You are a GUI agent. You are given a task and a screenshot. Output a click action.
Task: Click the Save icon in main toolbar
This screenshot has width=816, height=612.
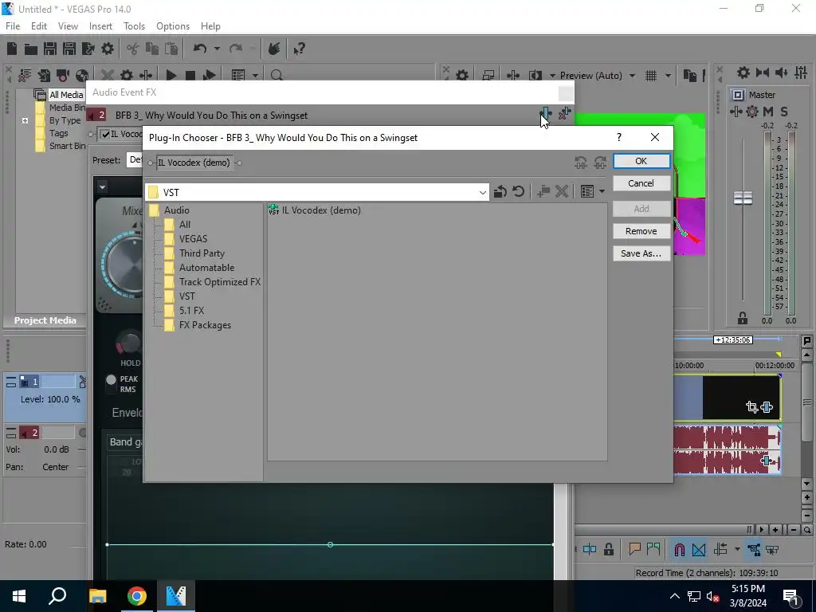click(50, 49)
